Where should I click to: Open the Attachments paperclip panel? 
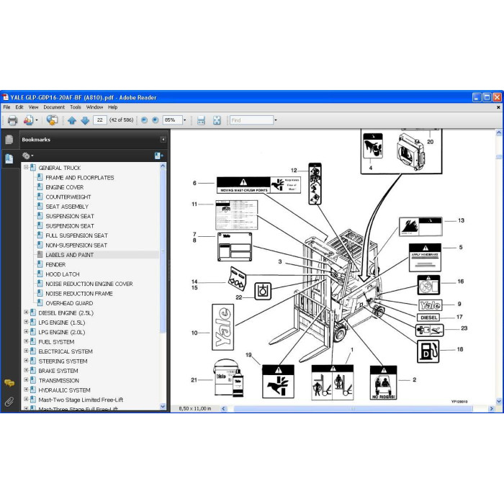[x=9, y=402]
